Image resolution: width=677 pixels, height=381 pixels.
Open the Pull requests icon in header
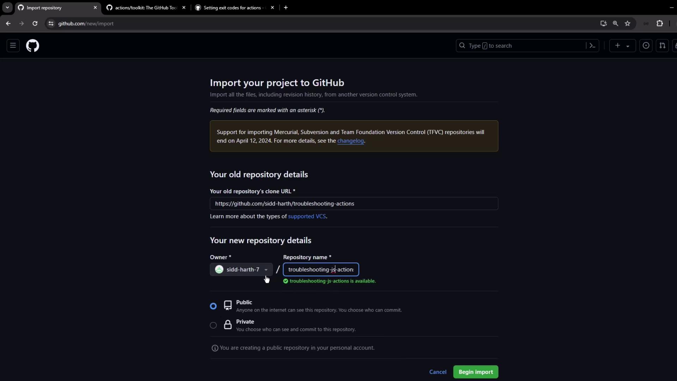(x=662, y=46)
